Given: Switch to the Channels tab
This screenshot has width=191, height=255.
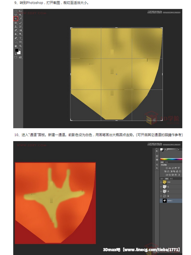Looking at the screenshot, I should [x=167, y=179].
